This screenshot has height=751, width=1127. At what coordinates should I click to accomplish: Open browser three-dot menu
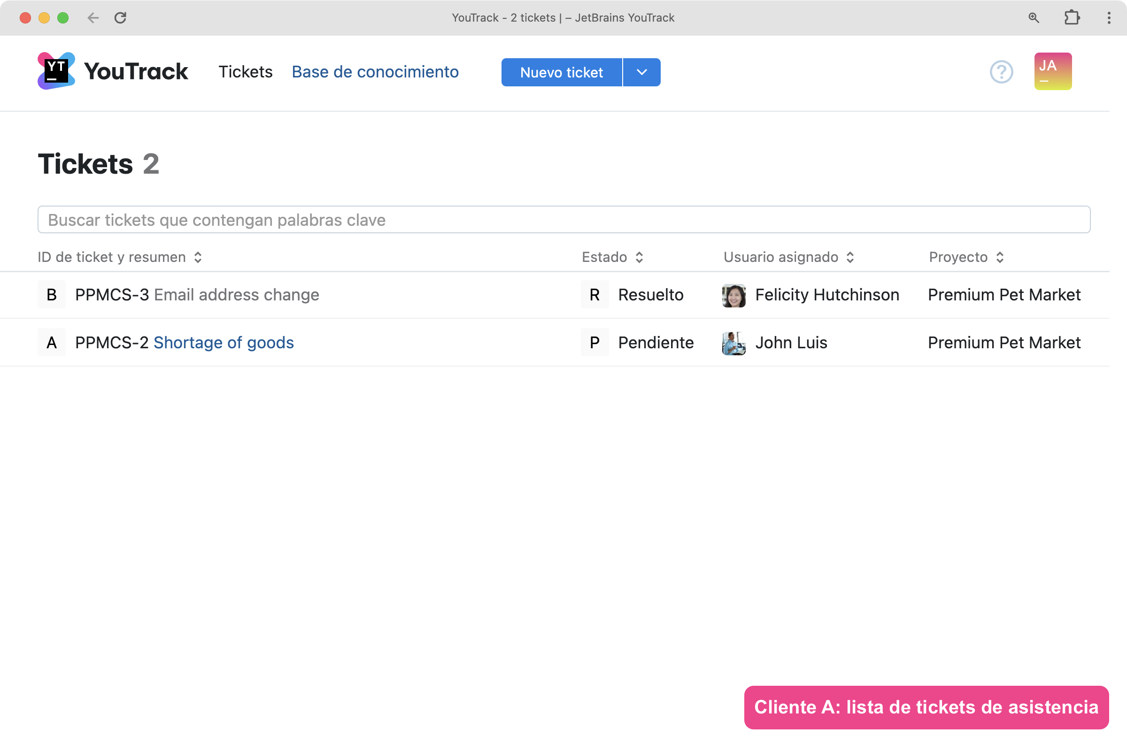click(x=1108, y=18)
